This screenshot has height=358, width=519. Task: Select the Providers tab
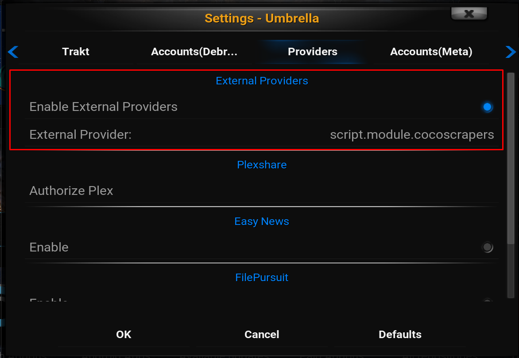313,52
